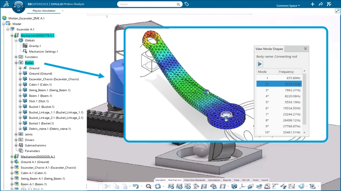Click the Motion_Excavator_ZME A.1 root icon
The image size is (341, 191).
coord(4,18)
